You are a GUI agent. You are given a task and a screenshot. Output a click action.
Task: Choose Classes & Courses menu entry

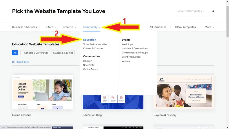[x=93, y=48]
